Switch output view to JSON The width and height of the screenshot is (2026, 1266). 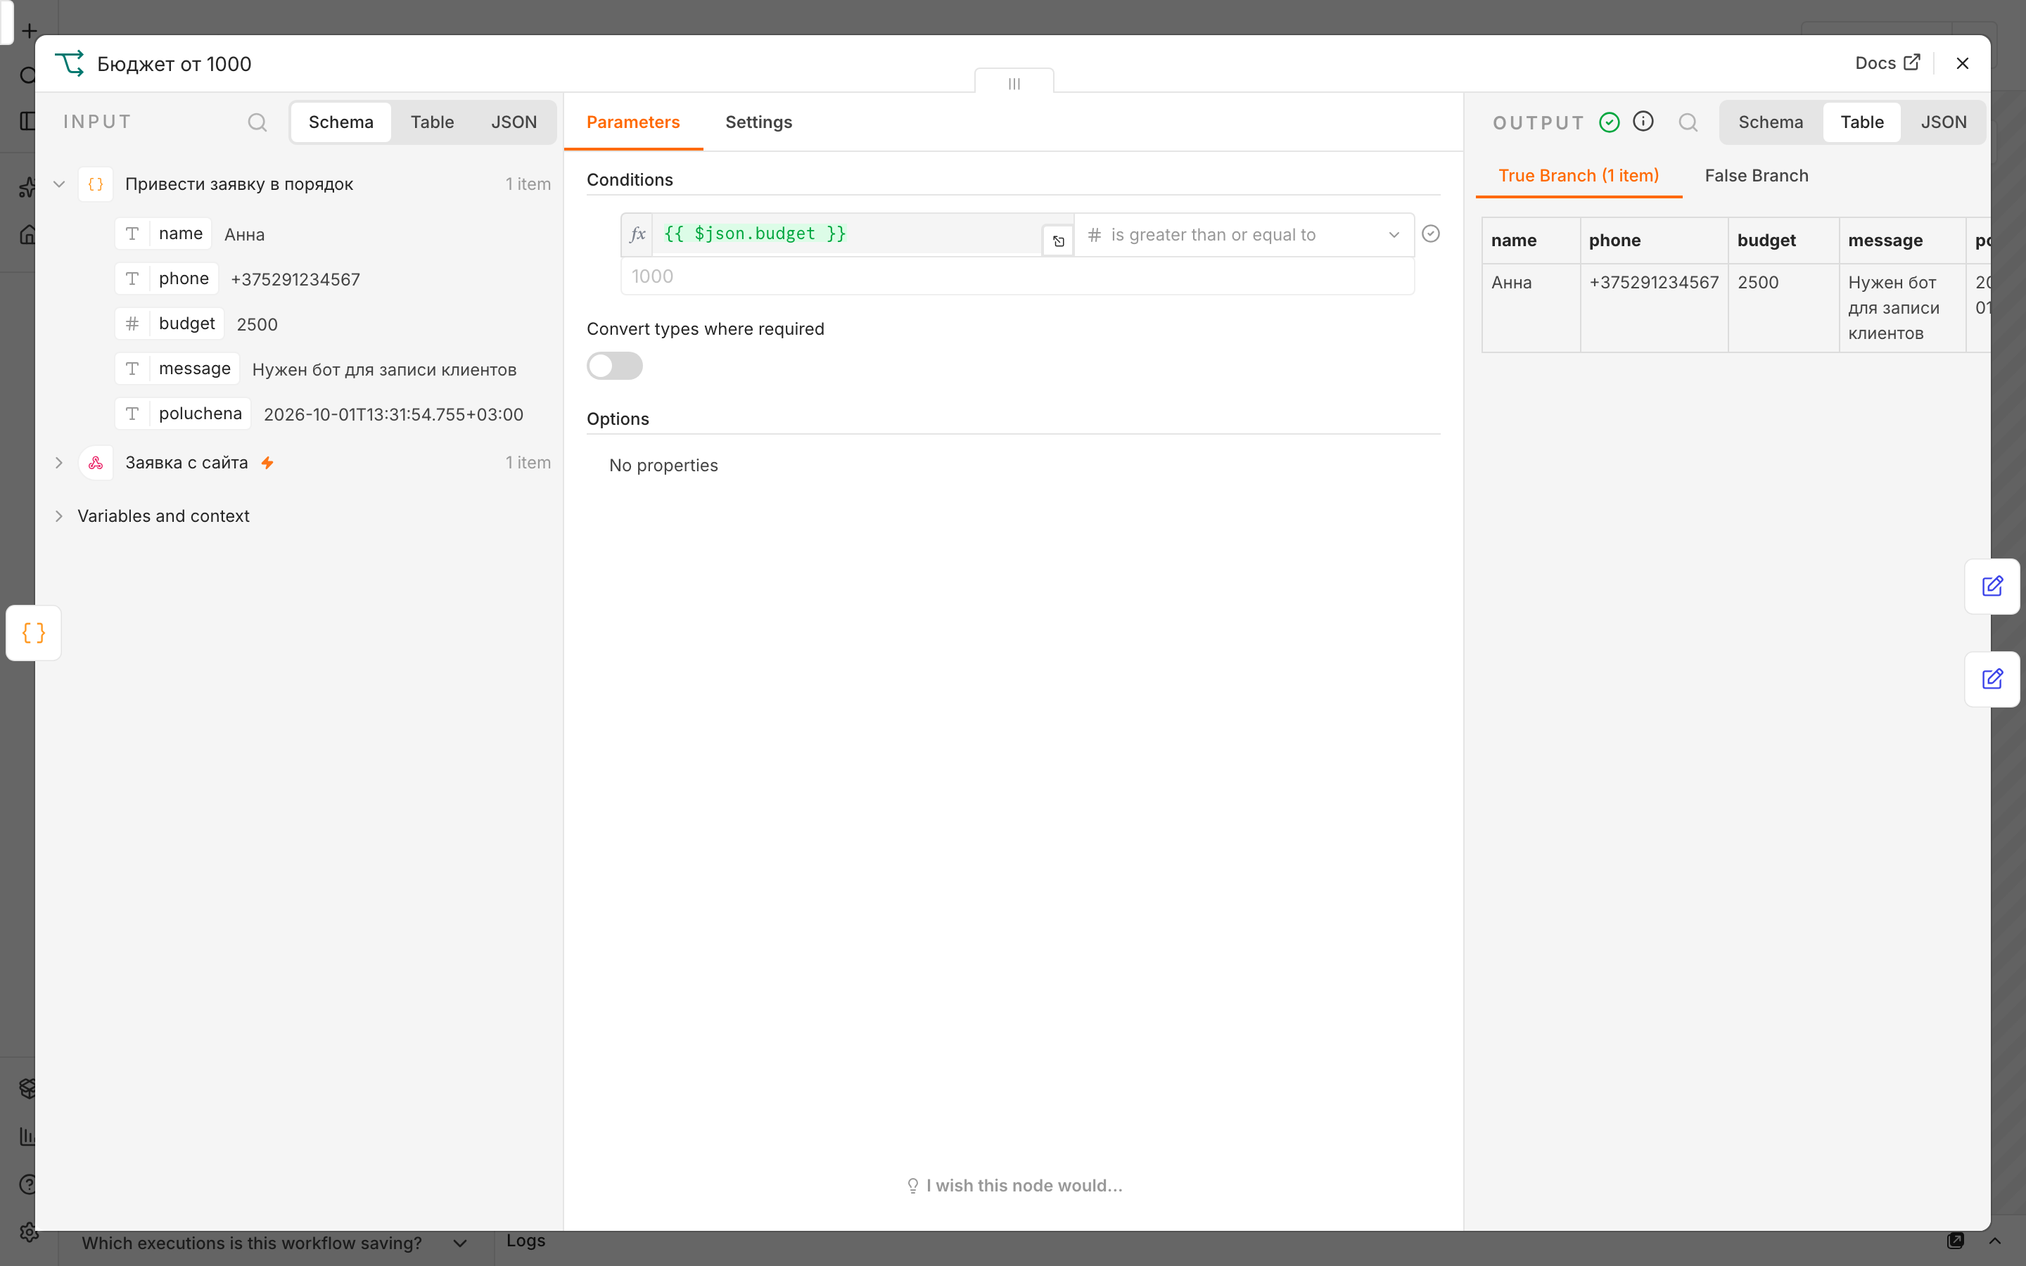tap(1943, 122)
